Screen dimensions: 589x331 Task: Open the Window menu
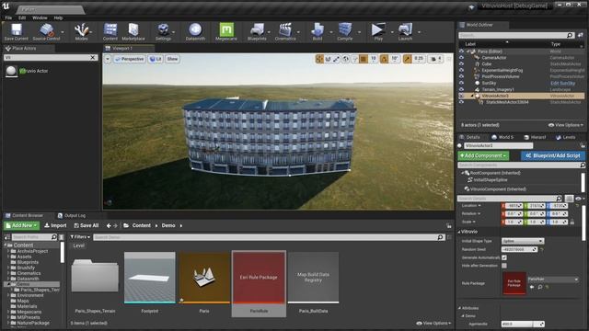[x=40, y=17]
